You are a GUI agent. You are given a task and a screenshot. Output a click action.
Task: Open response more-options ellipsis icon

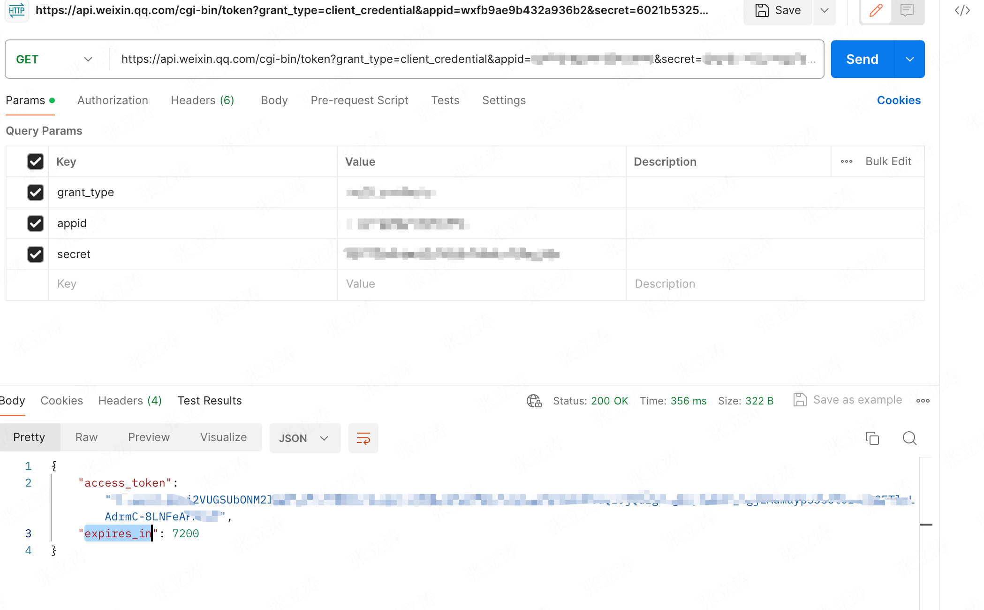click(x=923, y=401)
